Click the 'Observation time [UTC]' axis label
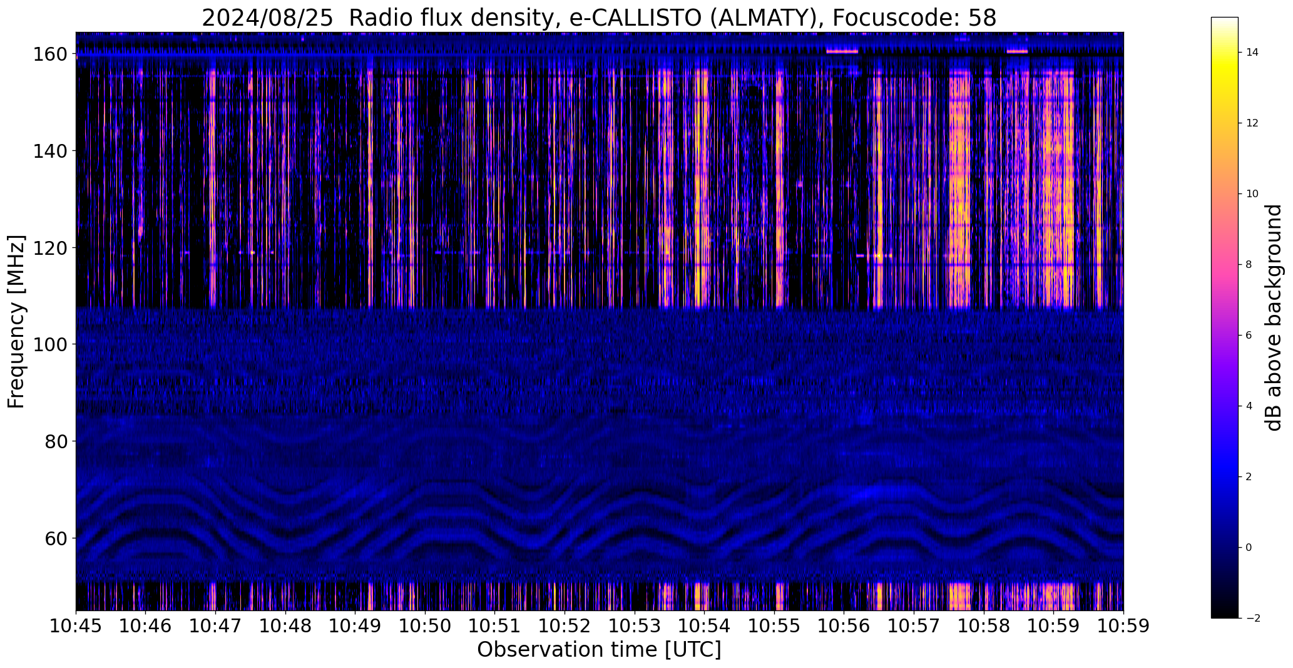Screen dimensions: 1293x668 coord(599,649)
